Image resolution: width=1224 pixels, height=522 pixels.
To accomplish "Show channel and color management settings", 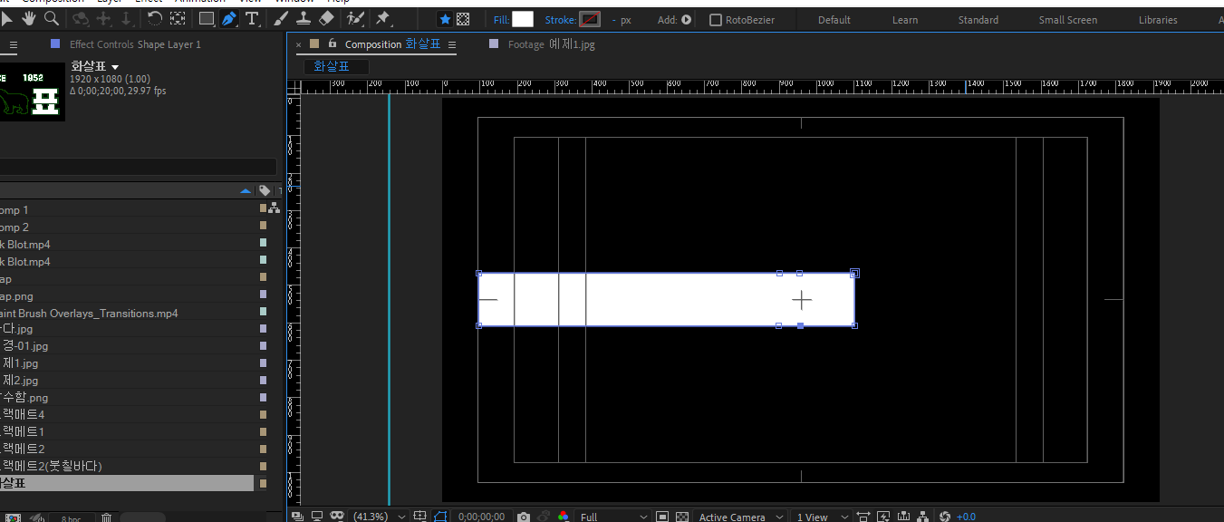I will tap(564, 517).
